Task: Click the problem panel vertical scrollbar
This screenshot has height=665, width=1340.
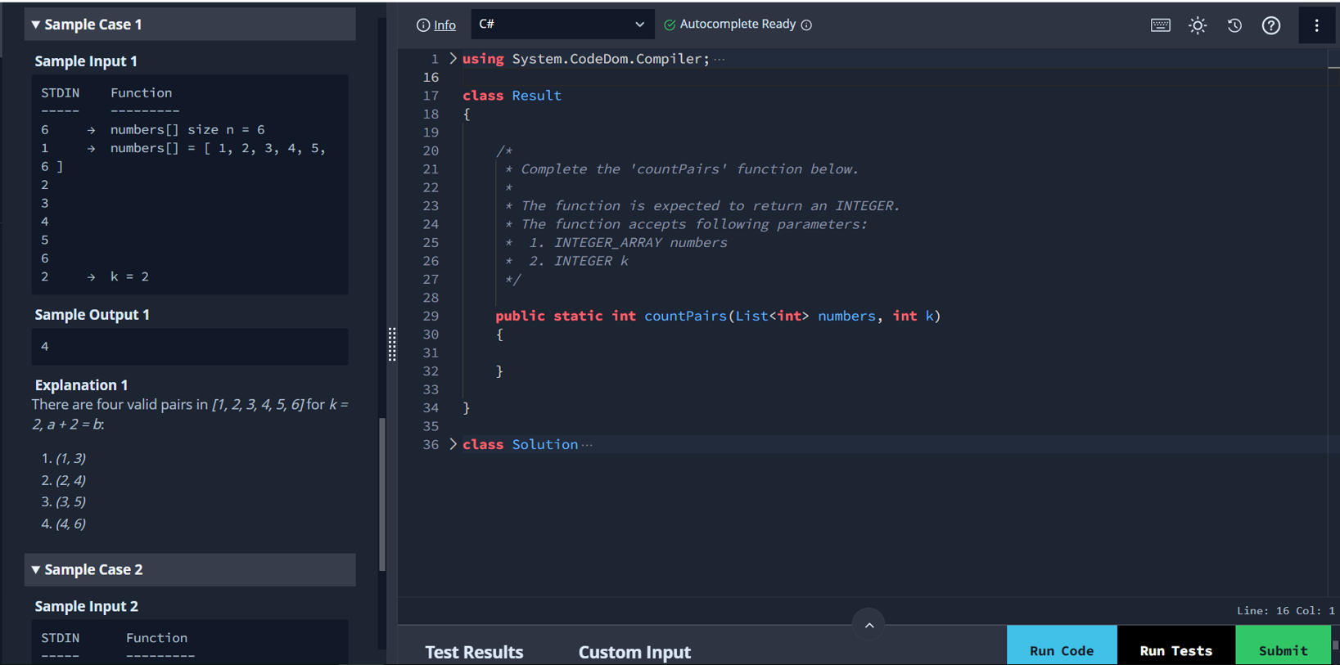Action: point(381,494)
